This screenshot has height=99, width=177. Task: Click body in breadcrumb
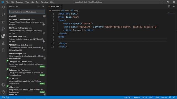[76, 10]
